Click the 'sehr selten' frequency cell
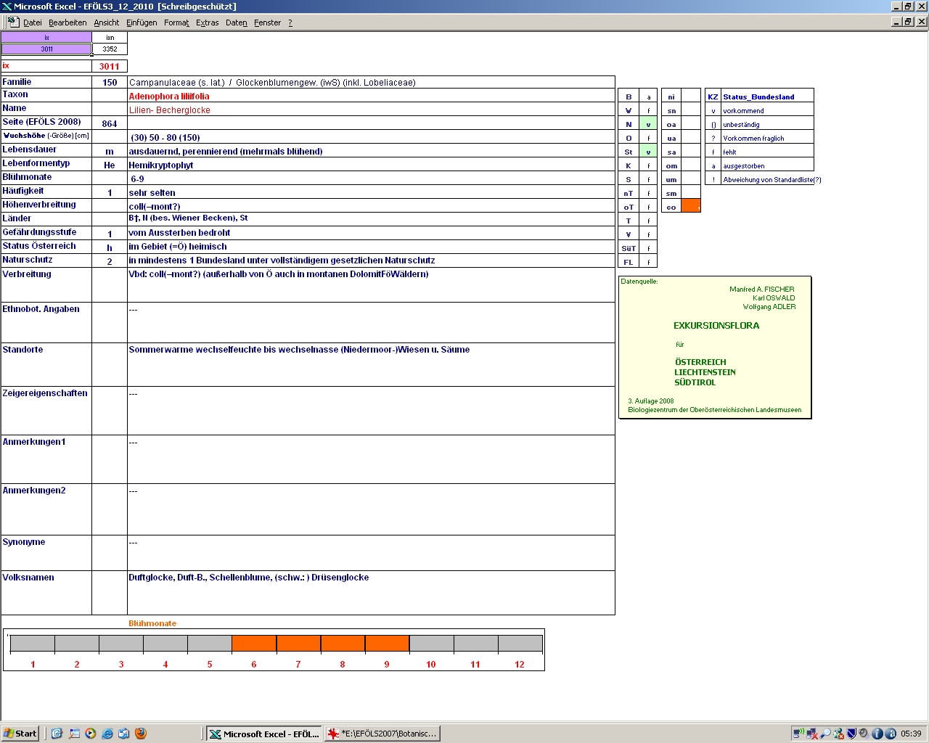The image size is (929, 743). 371,192
